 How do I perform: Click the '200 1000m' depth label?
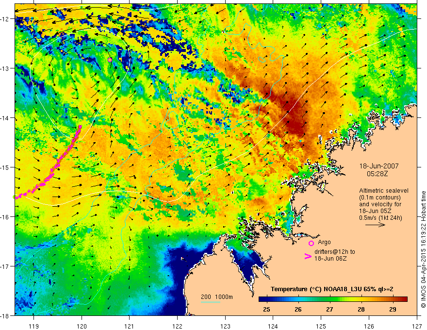click(x=217, y=297)
